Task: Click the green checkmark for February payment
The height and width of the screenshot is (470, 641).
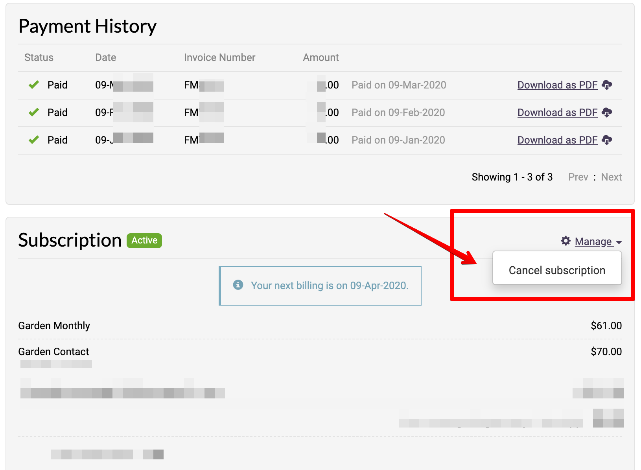Action: (x=34, y=112)
